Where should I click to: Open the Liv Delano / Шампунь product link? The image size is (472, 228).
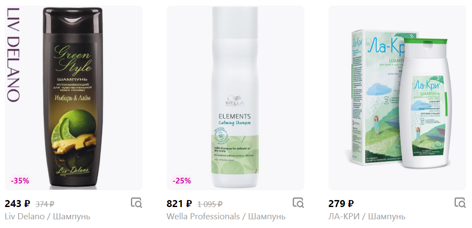(x=48, y=217)
